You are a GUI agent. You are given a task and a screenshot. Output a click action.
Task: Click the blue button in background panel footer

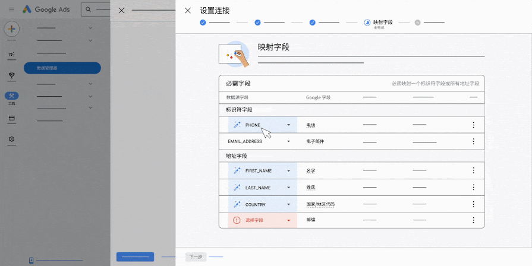135,257
